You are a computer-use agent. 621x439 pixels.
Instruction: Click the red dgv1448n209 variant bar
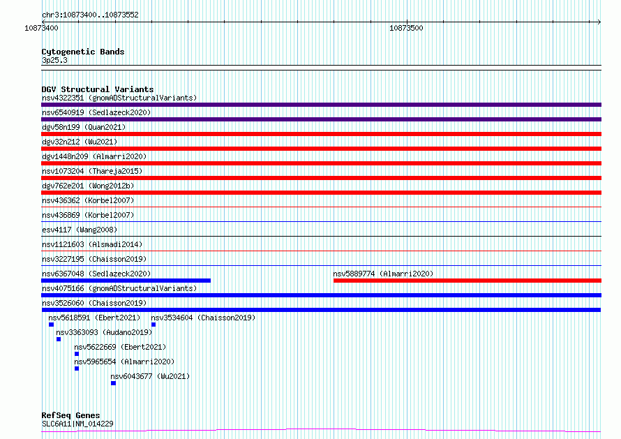tap(321, 163)
